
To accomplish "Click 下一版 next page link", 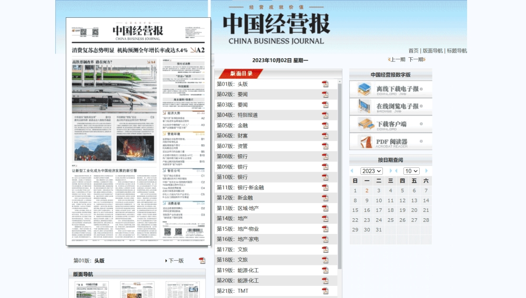I will [175, 261].
